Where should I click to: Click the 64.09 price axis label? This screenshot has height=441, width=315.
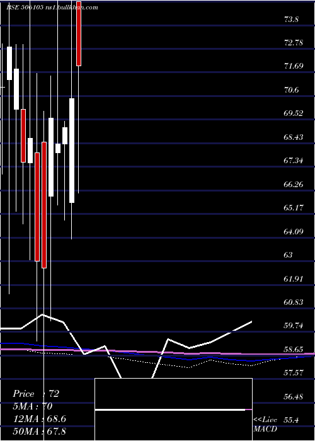294,231
